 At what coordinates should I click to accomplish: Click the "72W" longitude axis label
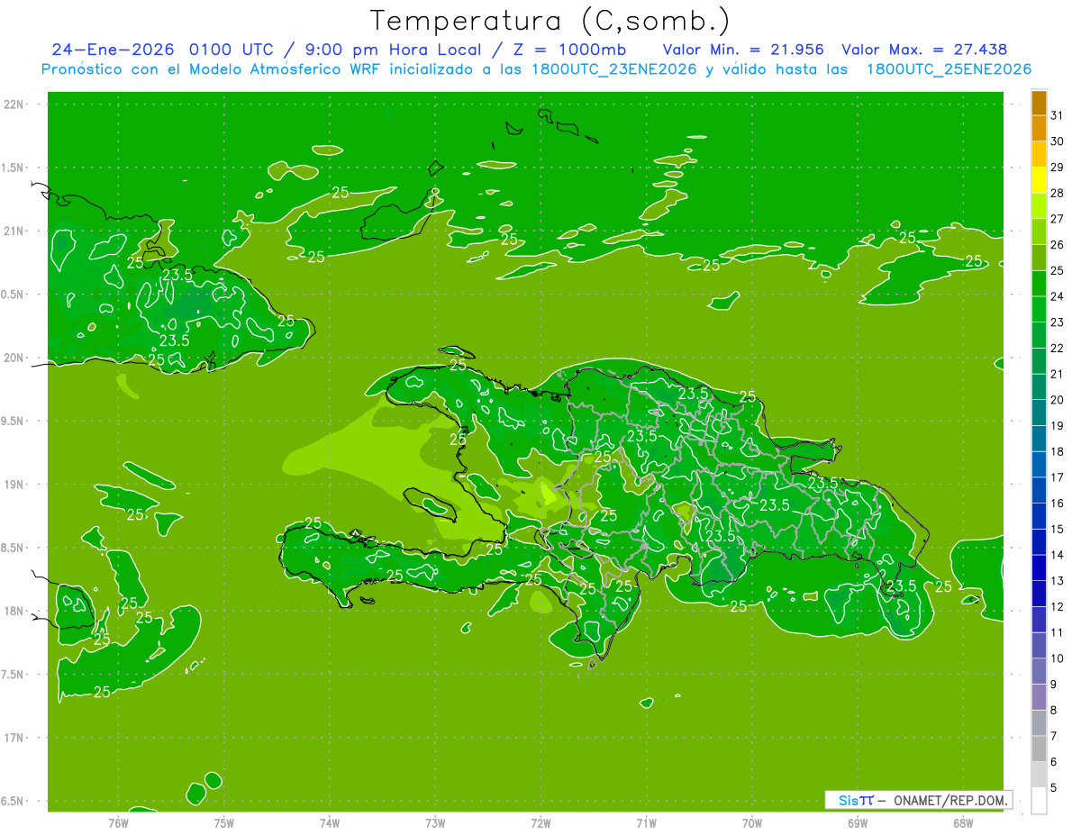click(x=540, y=823)
